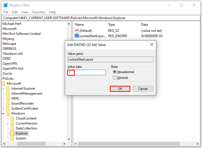This screenshot has height=148, width=202.
Task: Select the LockedStartLayo... value name
Action: pyautogui.click(x=93, y=36)
